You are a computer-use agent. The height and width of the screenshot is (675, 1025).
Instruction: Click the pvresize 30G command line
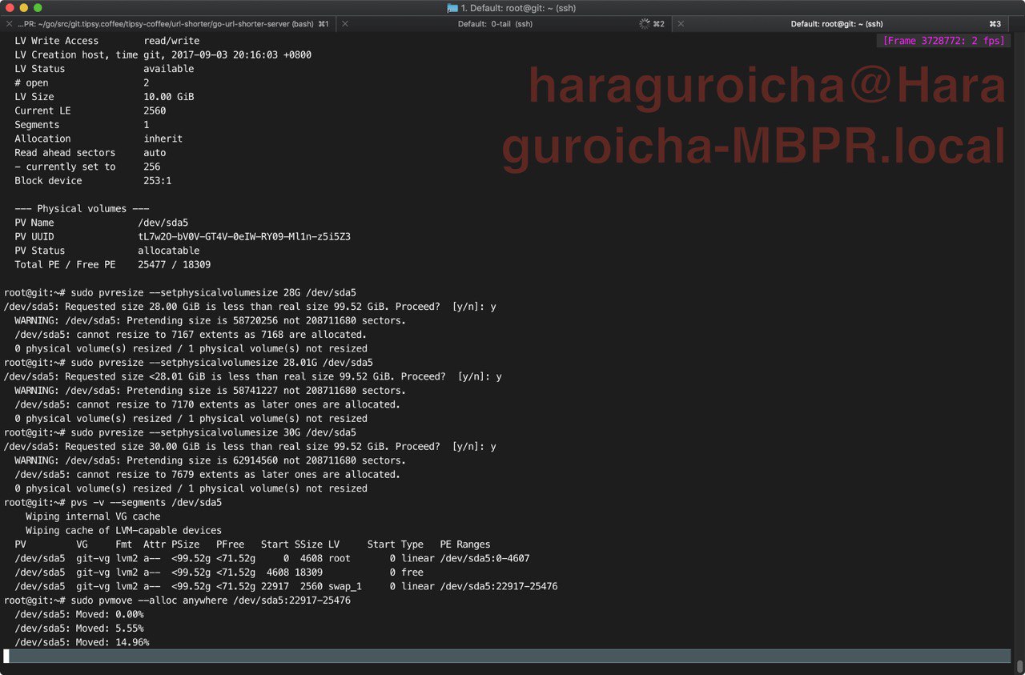click(x=180, y=432)
